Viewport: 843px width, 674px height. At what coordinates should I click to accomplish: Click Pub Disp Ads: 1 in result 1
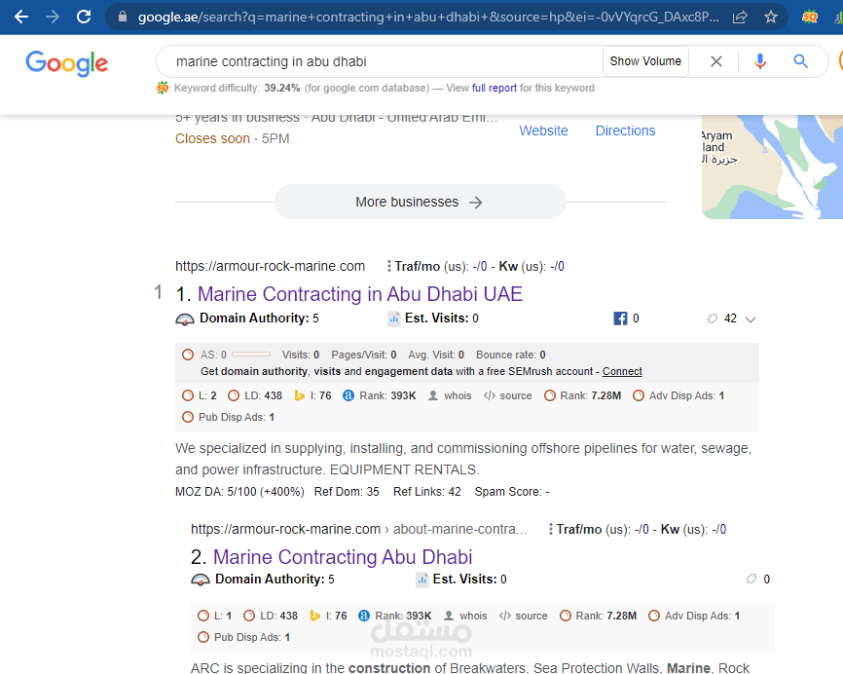point(228,418)
